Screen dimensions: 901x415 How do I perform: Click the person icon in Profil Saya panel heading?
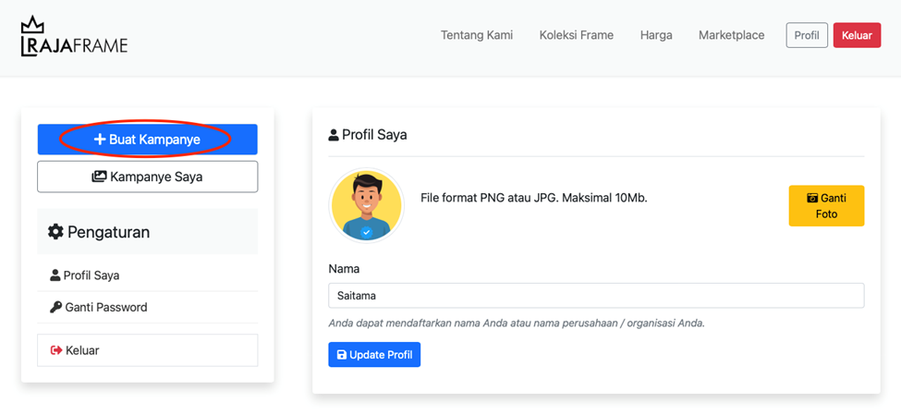click(x=334, y=135)
